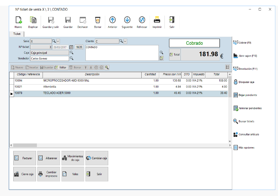The height and width of the screenshot is (196, 278).
Task: Open Consultar artículo
Action: 246,134
